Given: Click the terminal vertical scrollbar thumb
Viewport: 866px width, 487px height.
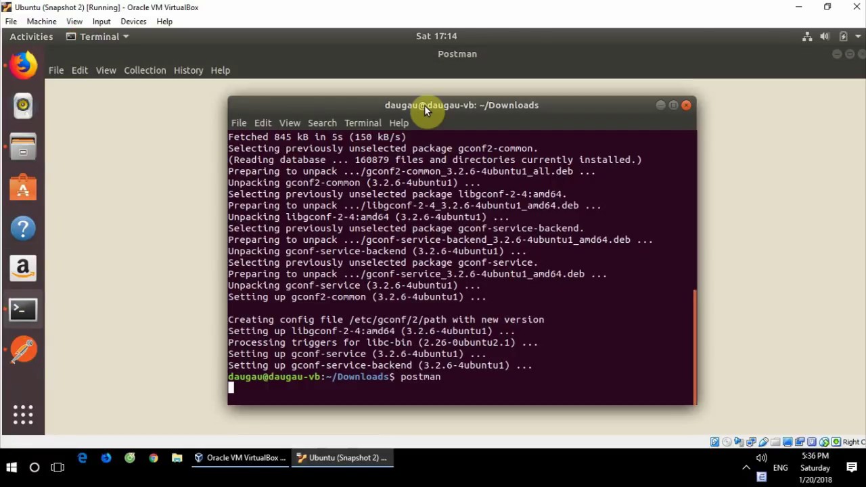Looking at the screenshot, I should point(694,346).
